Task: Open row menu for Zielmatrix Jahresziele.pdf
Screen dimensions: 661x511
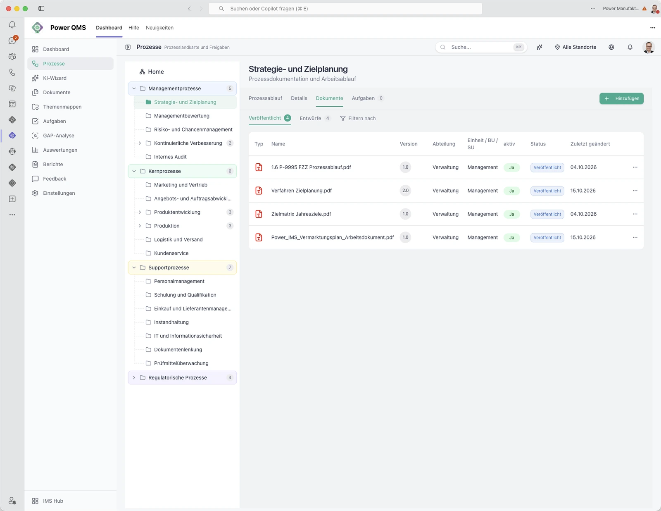Action: 635,214
